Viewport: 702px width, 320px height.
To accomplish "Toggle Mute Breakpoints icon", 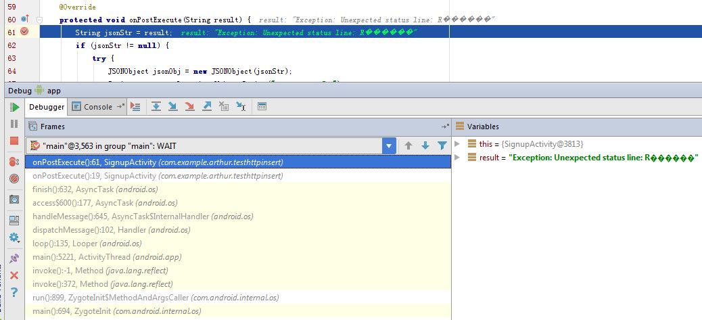I will click(14, 179).
